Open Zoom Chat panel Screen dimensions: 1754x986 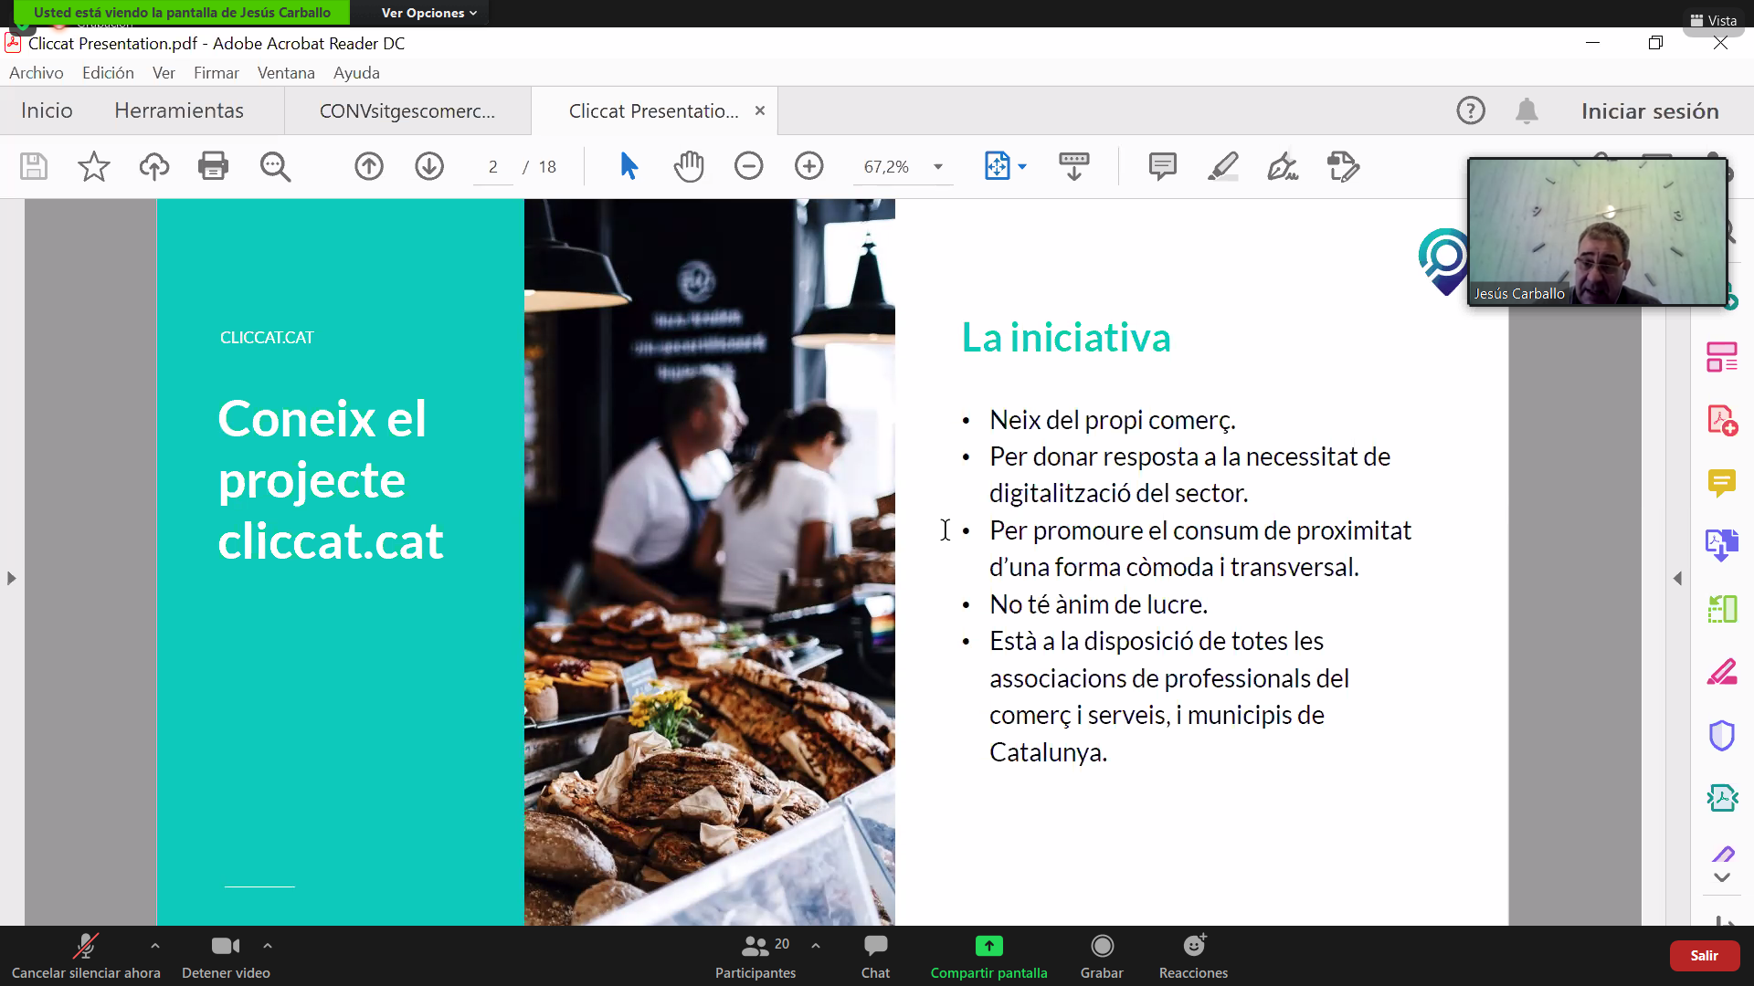[x=875, y=956]
